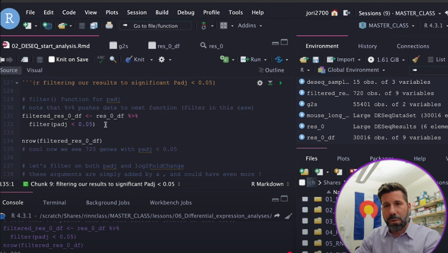Click the save workspace icon in Environment
448x253 pixels.
click(x=316, y=59)
